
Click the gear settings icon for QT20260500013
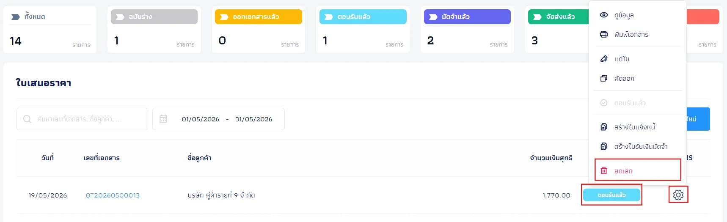[x=678, y=195]
